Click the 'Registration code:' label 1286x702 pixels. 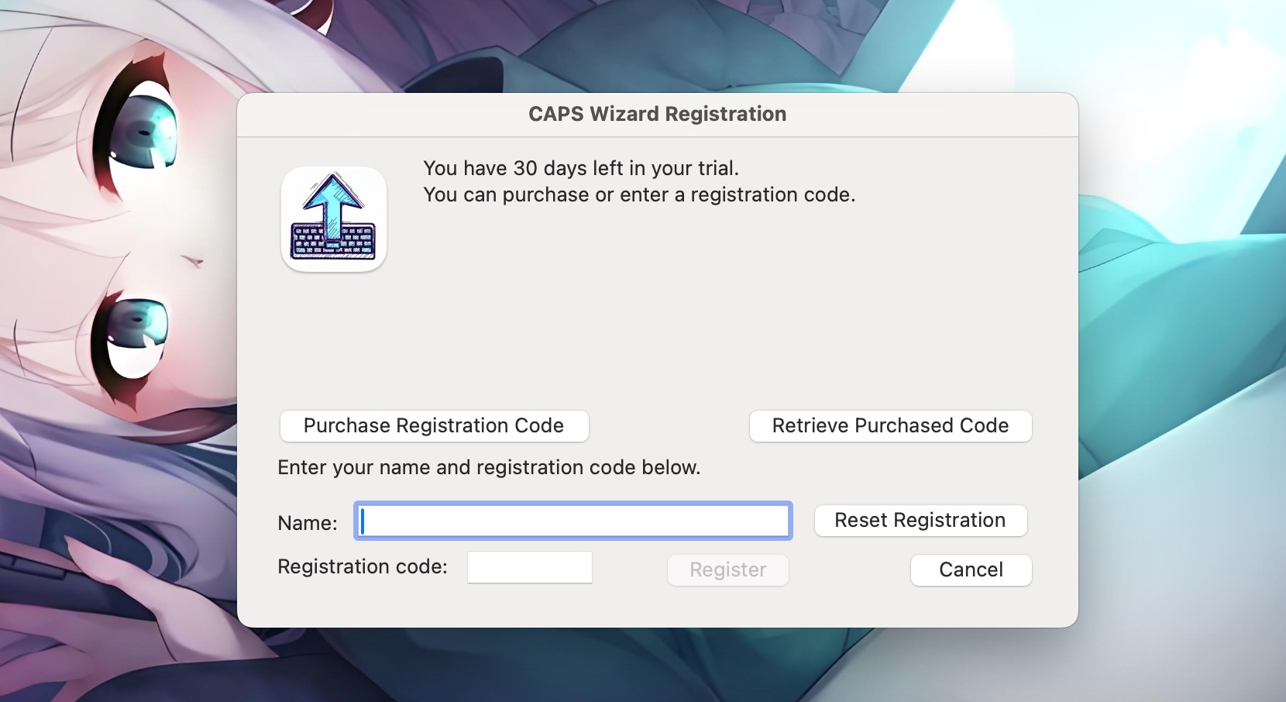363,566
